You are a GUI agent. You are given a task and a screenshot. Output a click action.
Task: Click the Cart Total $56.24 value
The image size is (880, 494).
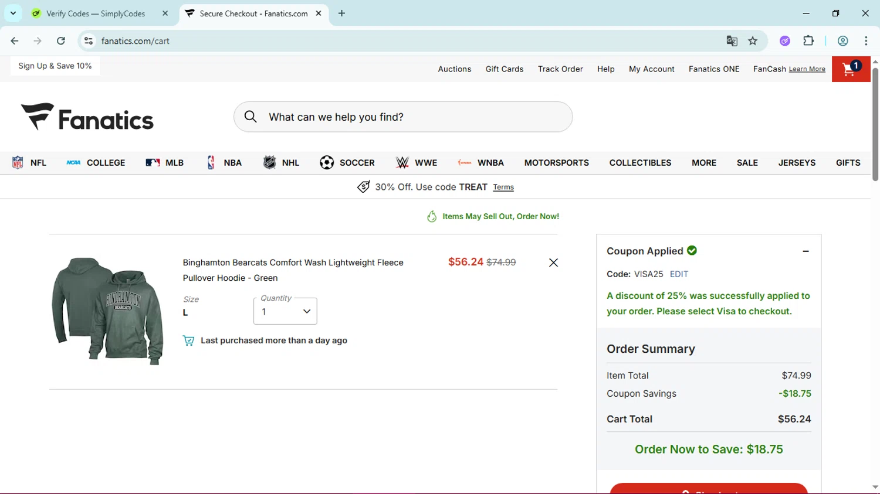(794, 419)
